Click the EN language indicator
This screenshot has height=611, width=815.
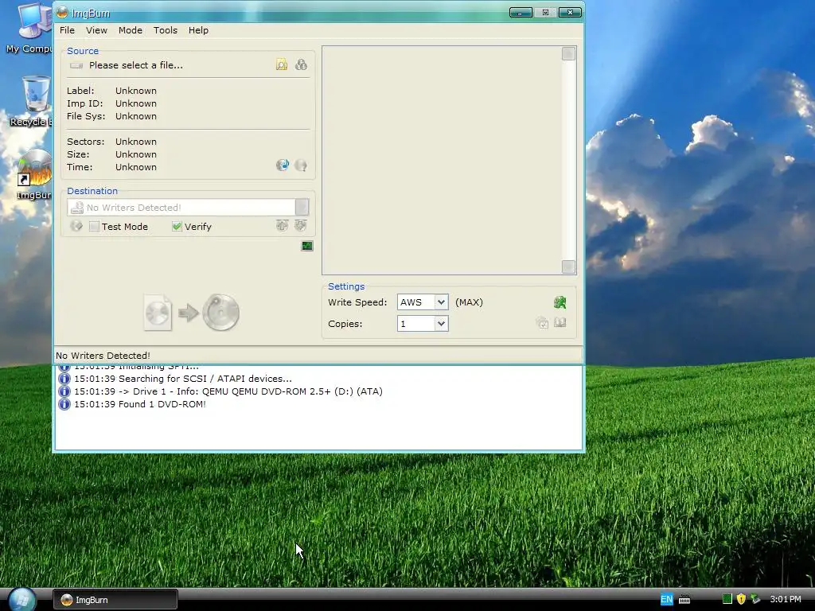point(666,600)
